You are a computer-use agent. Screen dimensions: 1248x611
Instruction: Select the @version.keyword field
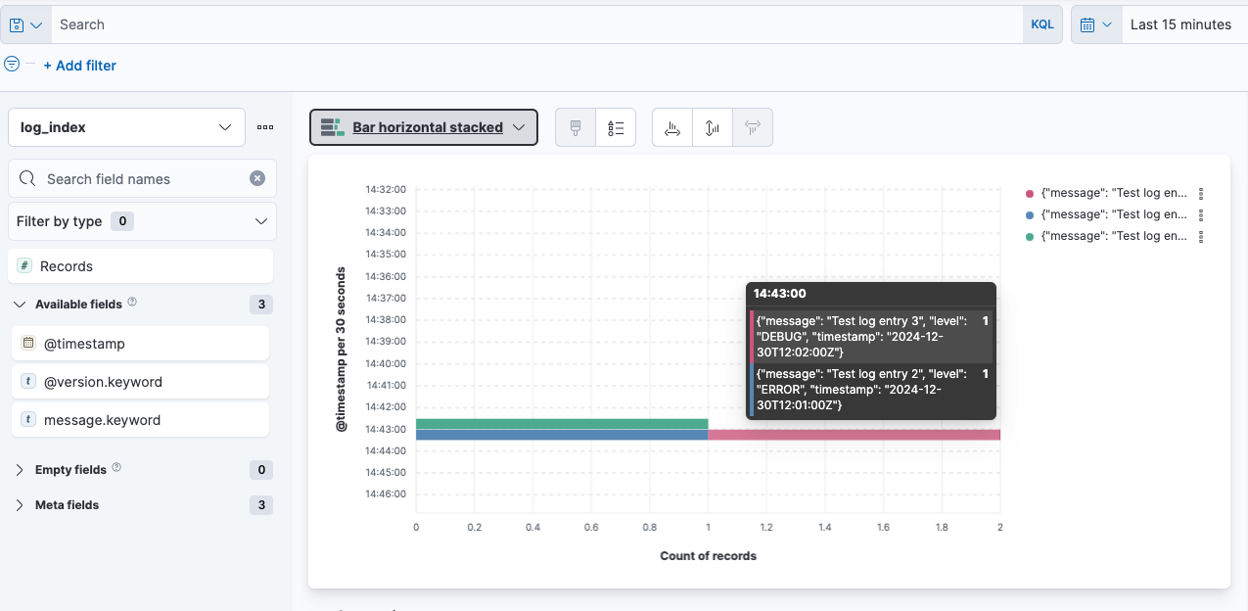click(x=140, y=382)
